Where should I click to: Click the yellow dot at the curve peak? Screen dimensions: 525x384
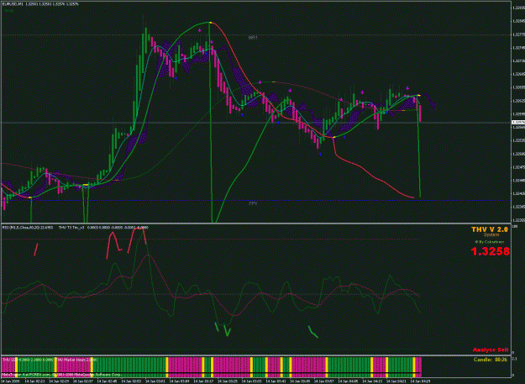(x=210, y=23)
